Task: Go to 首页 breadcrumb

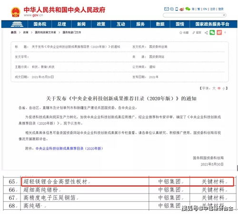Action: (x=13, y=32)
